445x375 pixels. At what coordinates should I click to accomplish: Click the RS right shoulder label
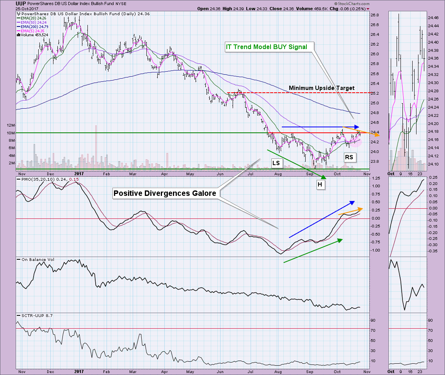349,157
